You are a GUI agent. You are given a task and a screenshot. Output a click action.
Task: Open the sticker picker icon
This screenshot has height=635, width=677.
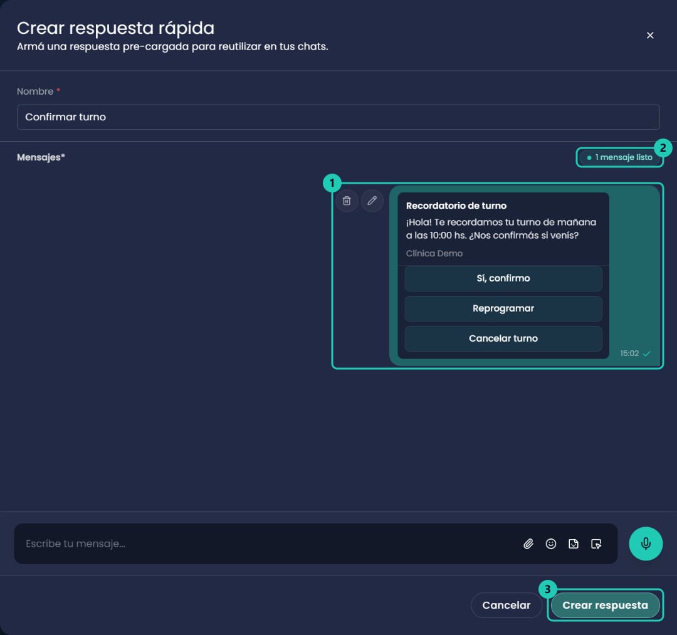[574, 544]
